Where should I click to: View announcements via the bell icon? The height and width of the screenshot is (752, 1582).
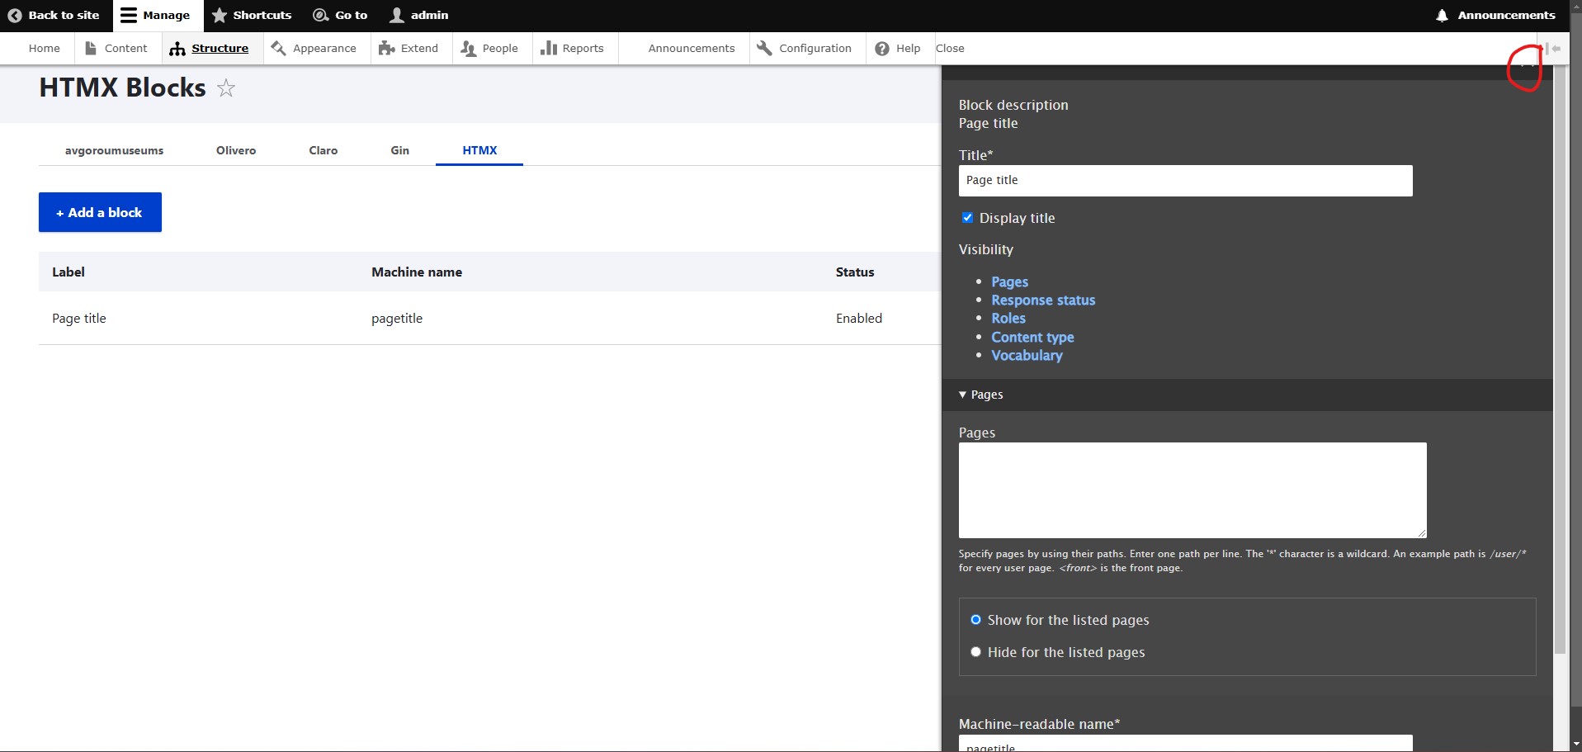[x=1441, y=15]
